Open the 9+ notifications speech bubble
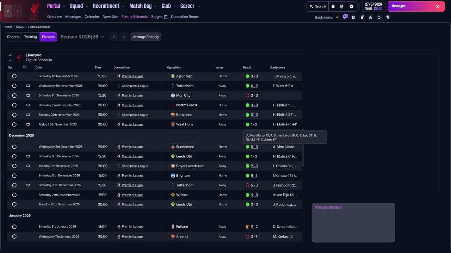The width and height of the screenshot is (451, 253). pyautogui.click(x=345, y=17)
